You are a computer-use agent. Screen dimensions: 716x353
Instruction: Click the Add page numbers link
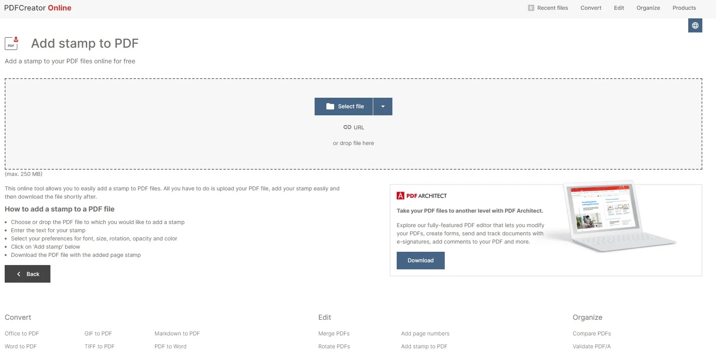(425, 333)
